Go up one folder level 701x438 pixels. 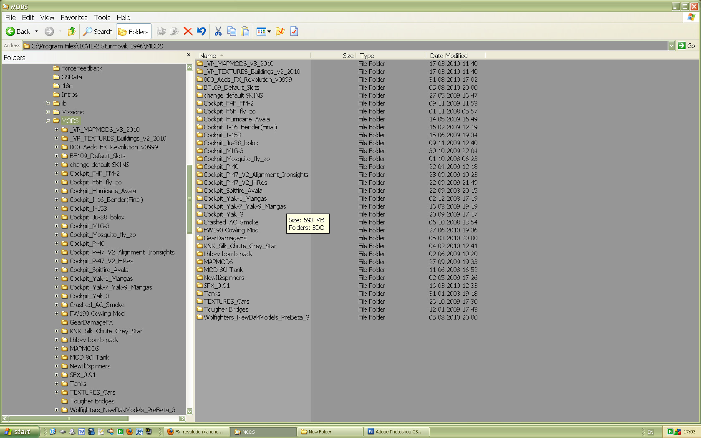coord(72,31)
